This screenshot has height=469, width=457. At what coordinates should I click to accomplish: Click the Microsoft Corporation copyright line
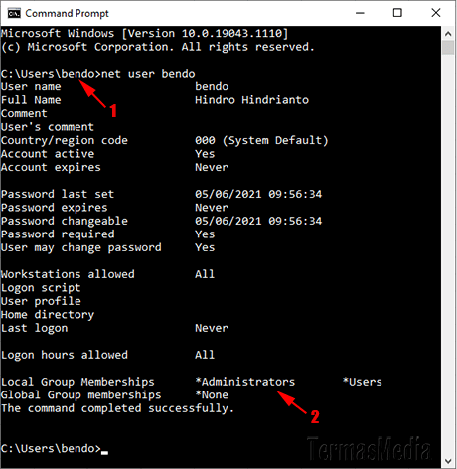[x=158, y=47]
